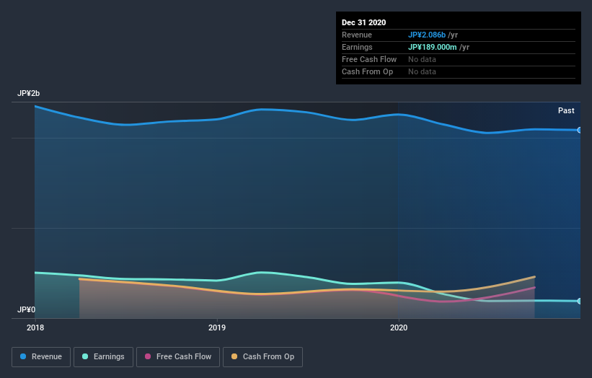Toggle the Cash From Op legend button
This screenshot has height=378, width=592.
tap(262, 357)
